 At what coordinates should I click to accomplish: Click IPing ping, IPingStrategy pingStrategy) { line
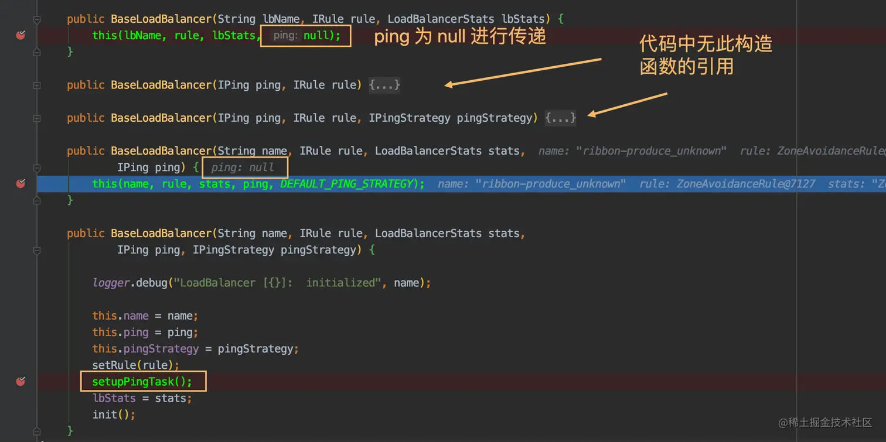246,250
